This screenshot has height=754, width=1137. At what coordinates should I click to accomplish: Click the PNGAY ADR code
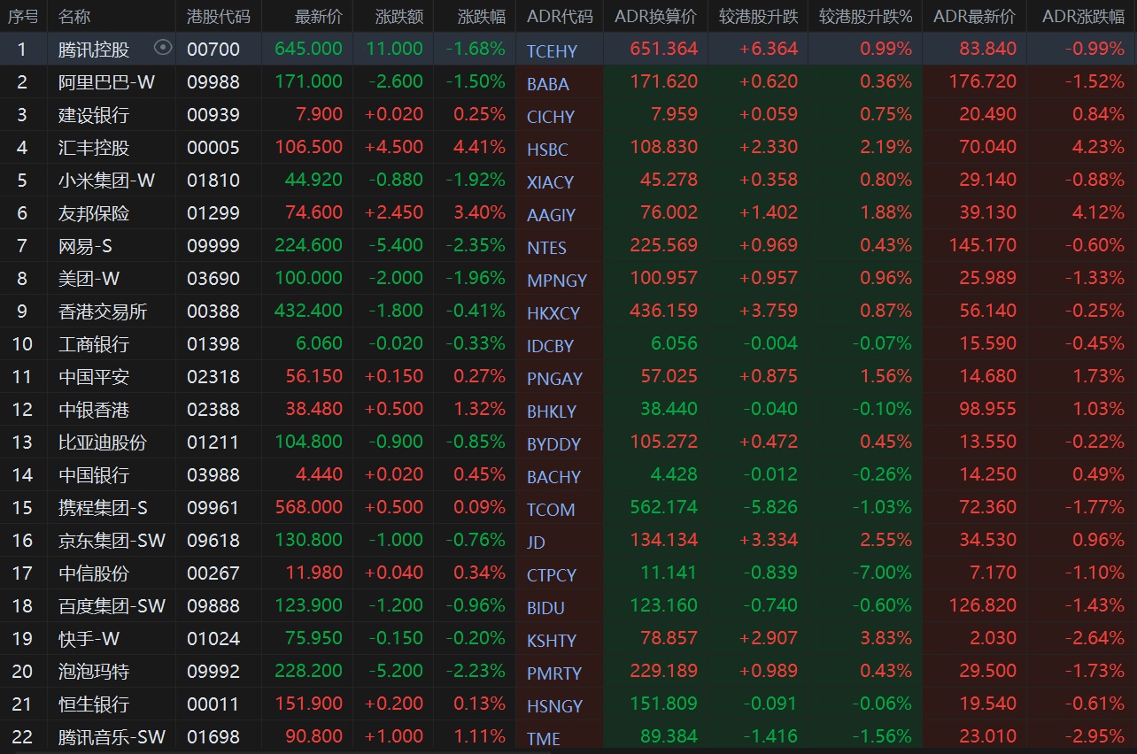click(554, 379)
